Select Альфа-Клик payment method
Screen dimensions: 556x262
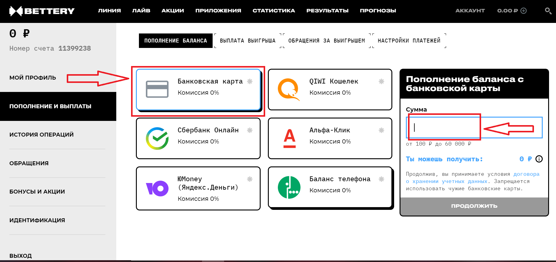pyautogui.click(x=330, y=138)
